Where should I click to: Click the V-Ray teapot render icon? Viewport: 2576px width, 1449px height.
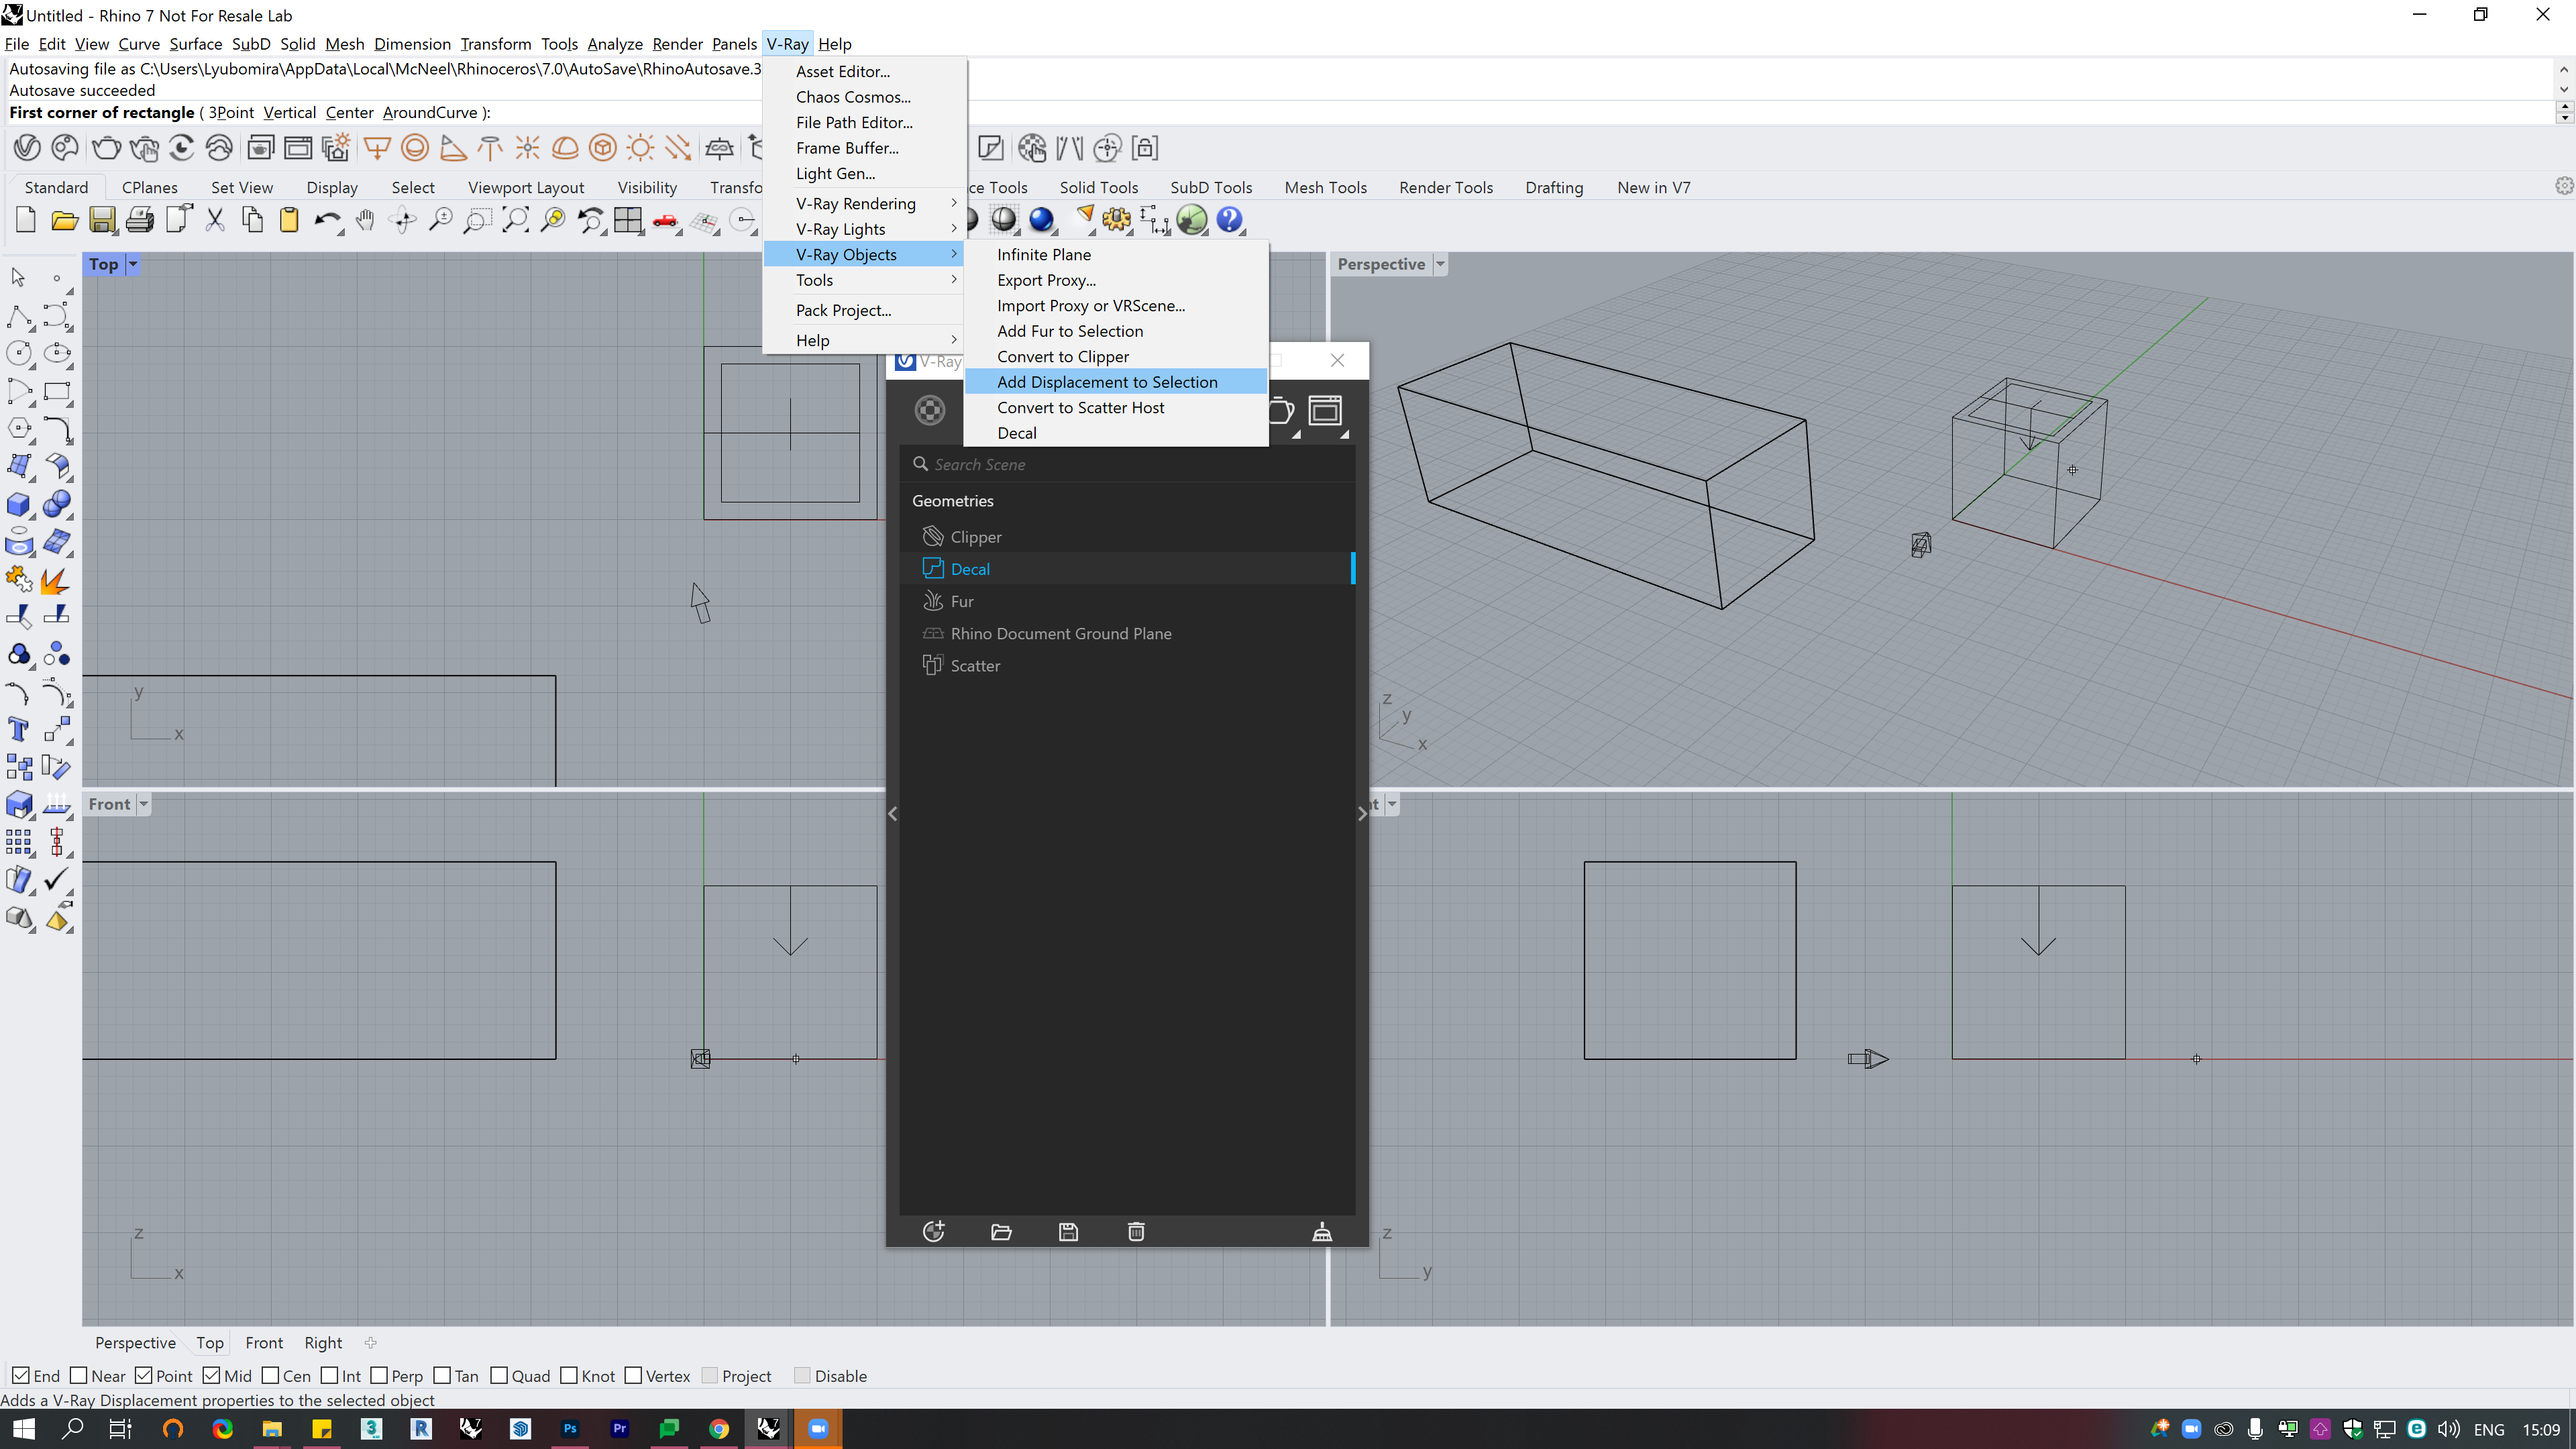[x=105, y=148]
